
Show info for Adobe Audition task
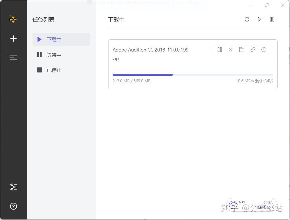264,50
